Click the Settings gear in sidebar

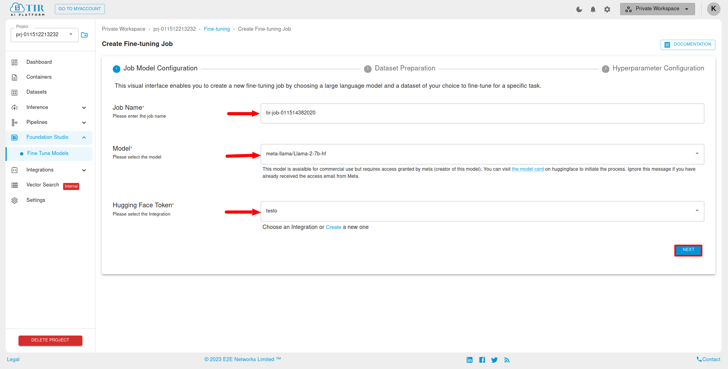[x=15, y=200]
